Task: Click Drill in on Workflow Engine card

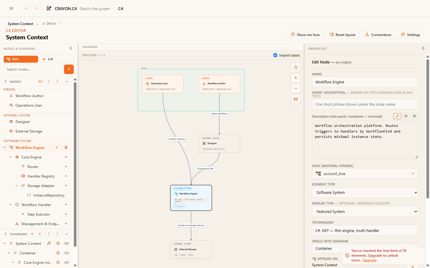Action: 179,206
